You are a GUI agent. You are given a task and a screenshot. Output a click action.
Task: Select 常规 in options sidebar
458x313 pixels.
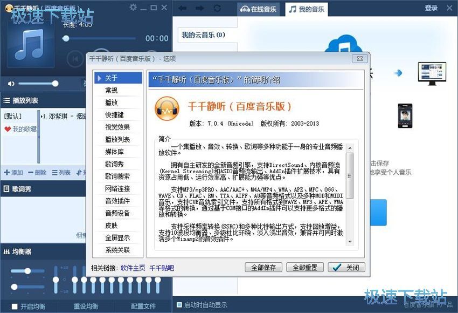tap(119, 90)
